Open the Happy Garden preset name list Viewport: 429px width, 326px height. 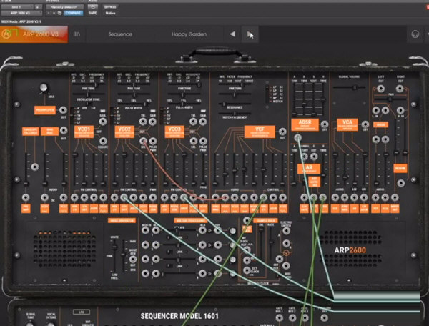[189, 34]
